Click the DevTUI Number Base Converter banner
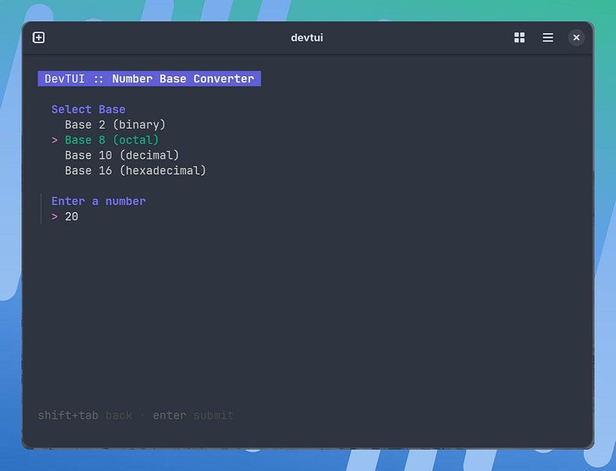The height and width of the screenshot is (471, 616). [x=149, y=78]
